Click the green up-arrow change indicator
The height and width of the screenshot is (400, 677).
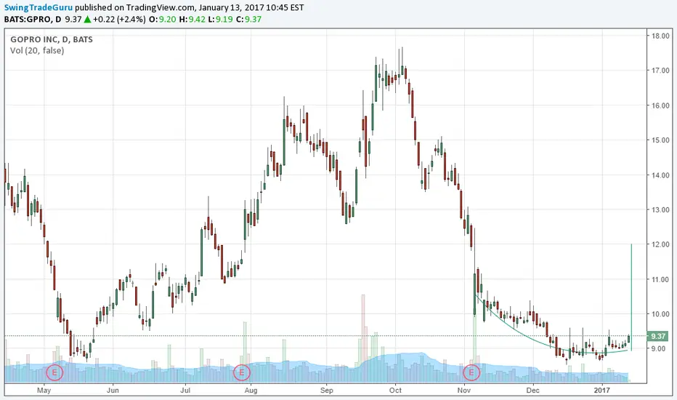tap(87, 19)
